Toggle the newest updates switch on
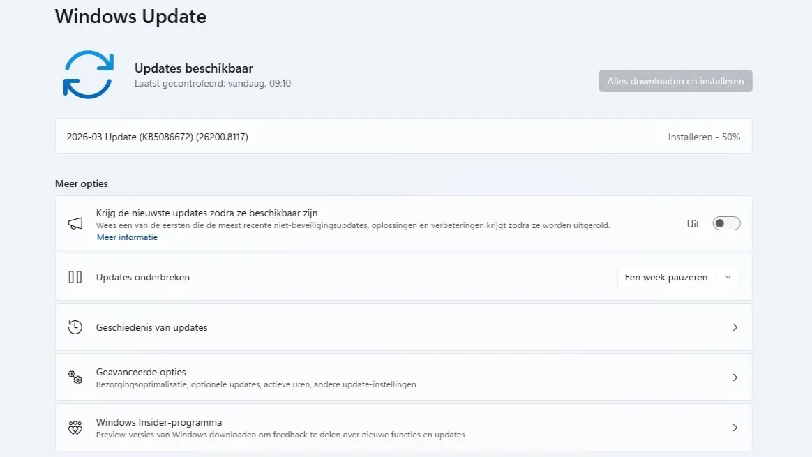The image size is (812, 457). point(726,223)
